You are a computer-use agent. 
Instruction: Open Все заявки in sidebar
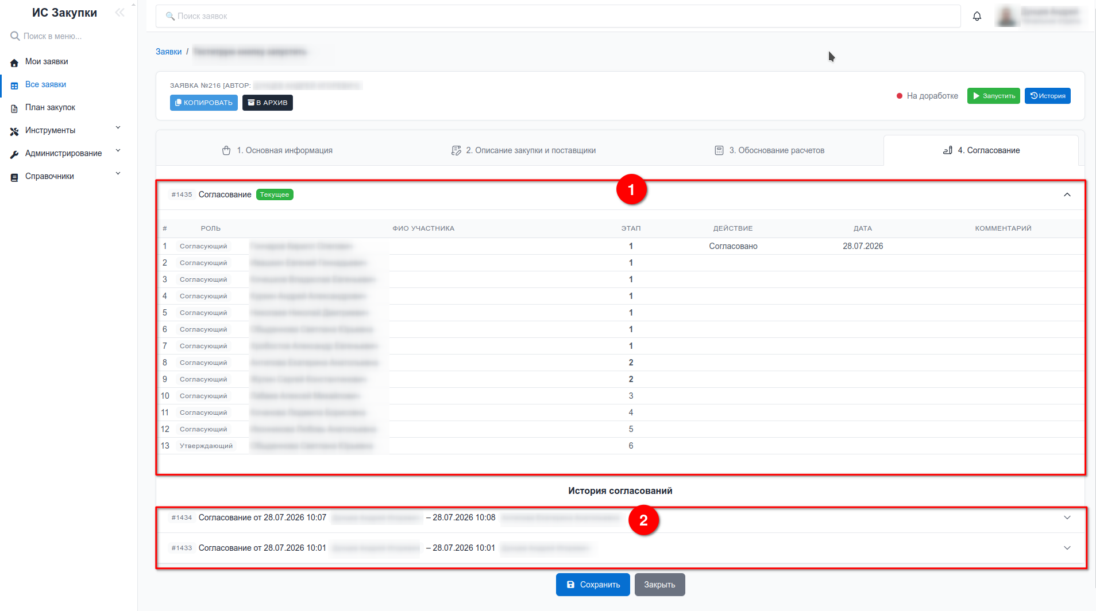tap(45, 84)
